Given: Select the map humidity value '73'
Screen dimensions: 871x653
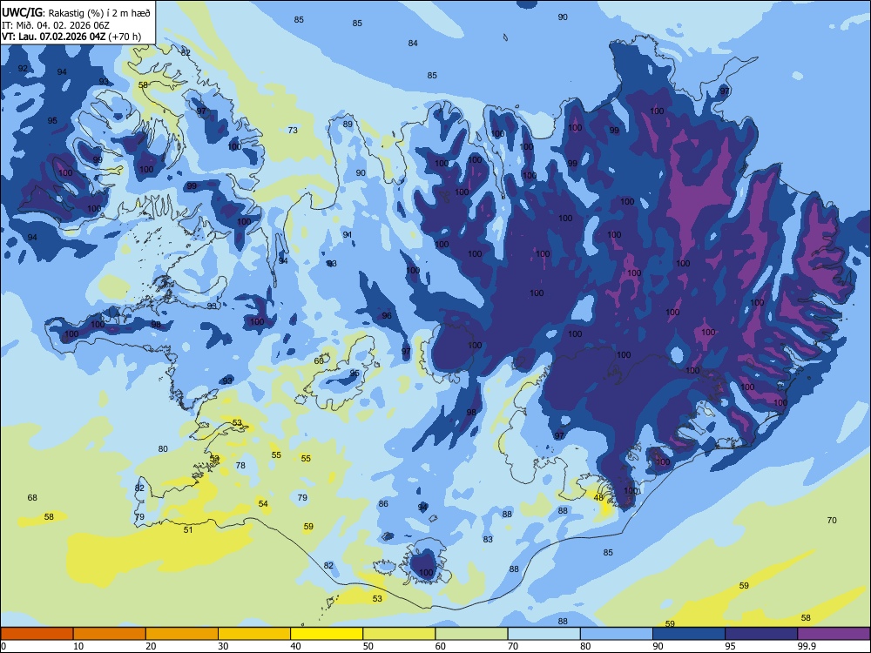Looking at the screenshot, I should (x=293, y=130).
